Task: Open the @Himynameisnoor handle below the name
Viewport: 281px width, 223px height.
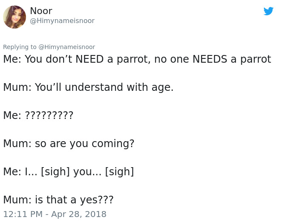Action: click(62, 21)
